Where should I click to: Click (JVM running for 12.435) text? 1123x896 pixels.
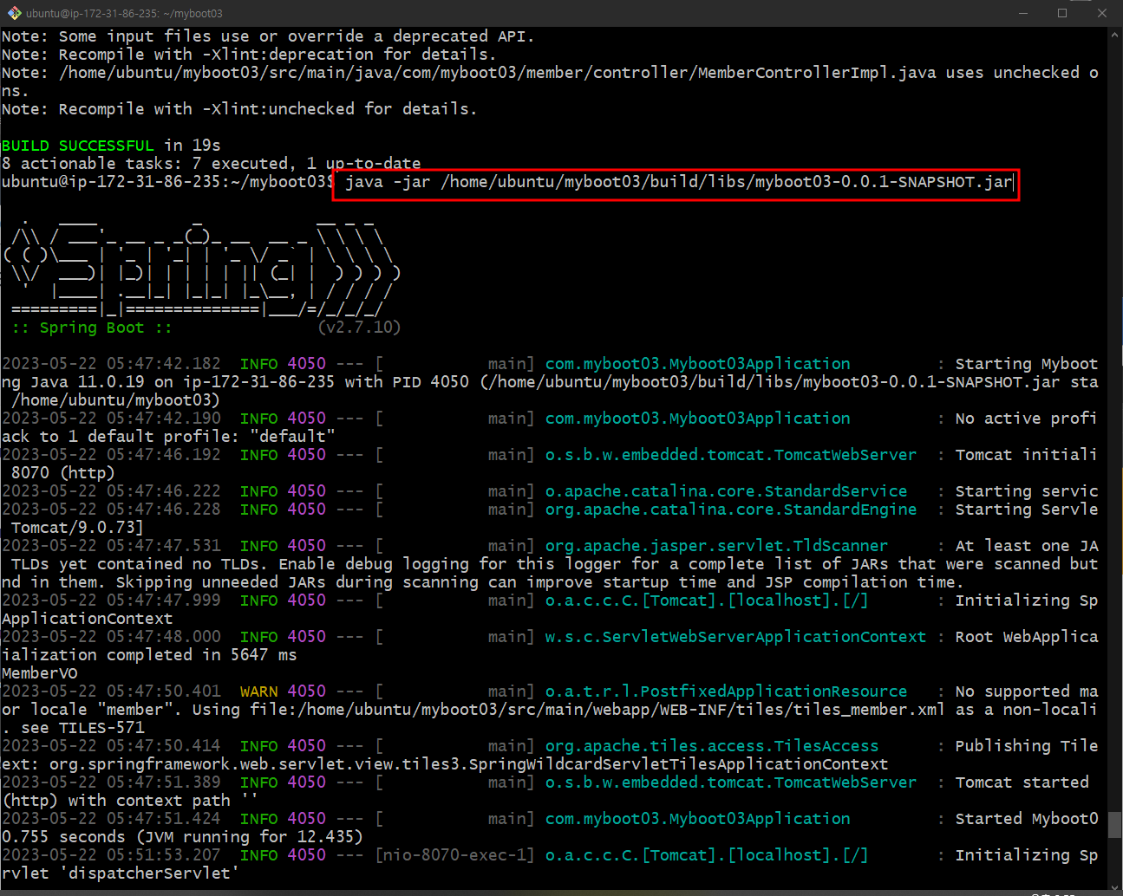[x=250, y=837]
